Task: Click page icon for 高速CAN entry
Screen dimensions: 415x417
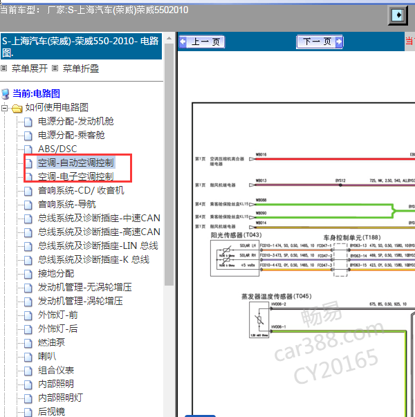Action: coord(28,232)
